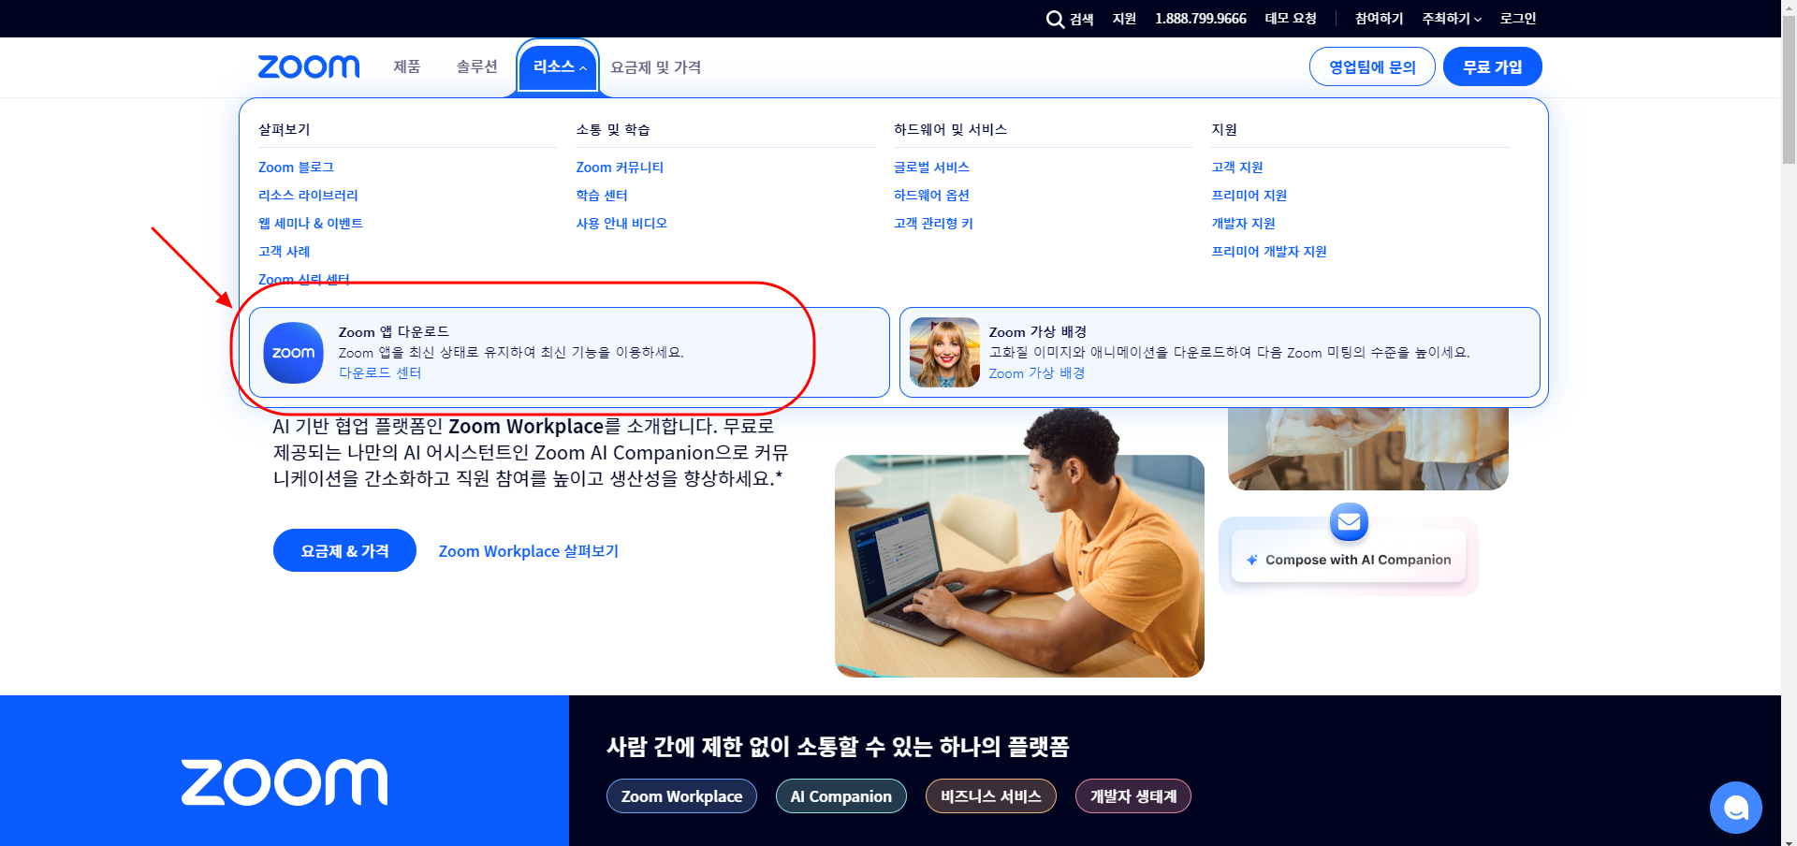This screenshot has width=1797, height=846.
Task: Open the 학습 센터 link
Action: coord(602,196)
